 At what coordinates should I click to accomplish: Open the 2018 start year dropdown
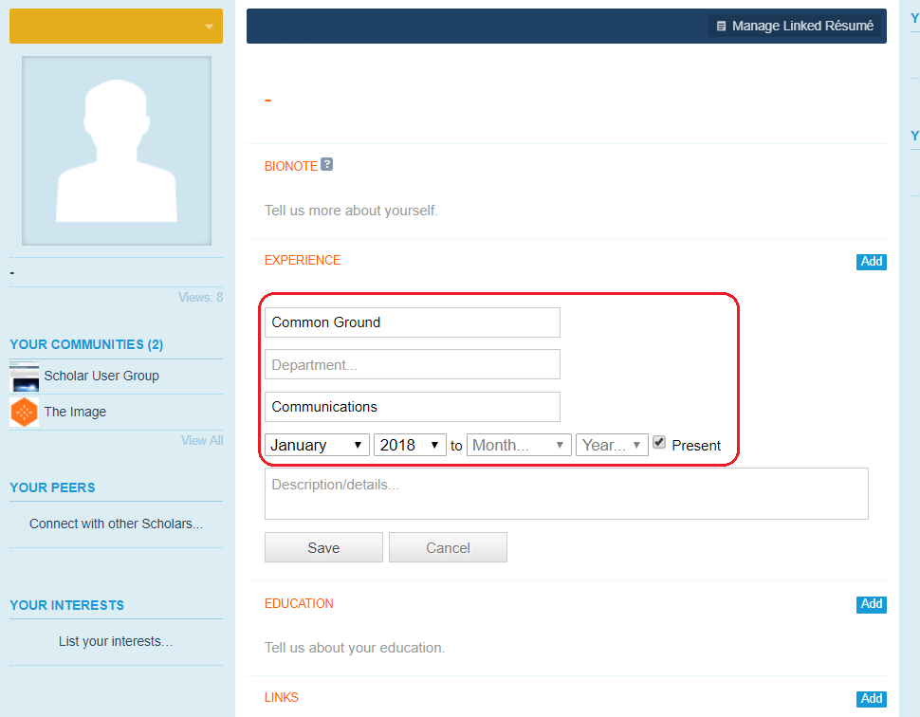[410, 445]
